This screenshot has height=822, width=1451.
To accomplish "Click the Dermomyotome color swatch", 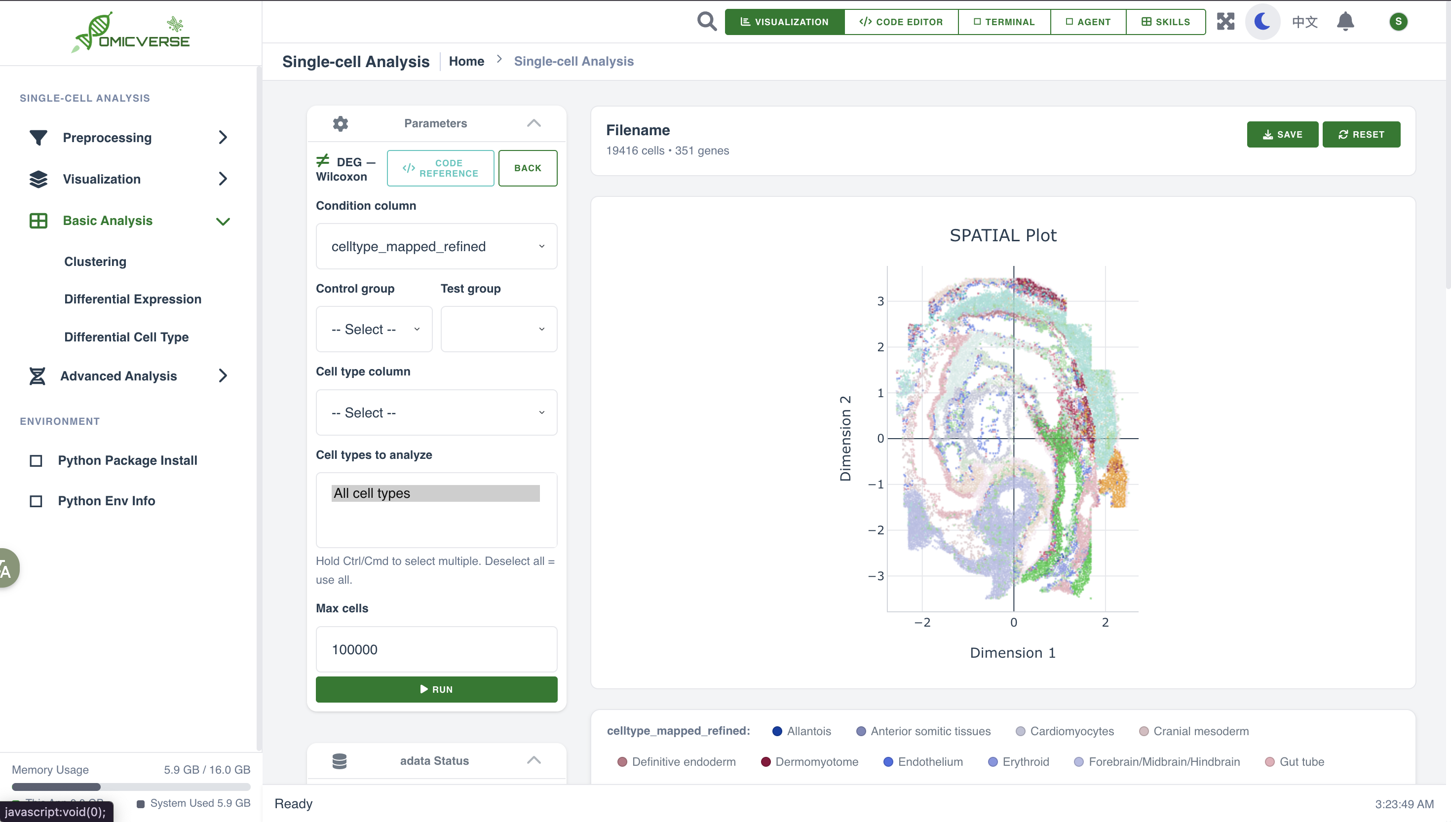I will click(x=765, y=762).
